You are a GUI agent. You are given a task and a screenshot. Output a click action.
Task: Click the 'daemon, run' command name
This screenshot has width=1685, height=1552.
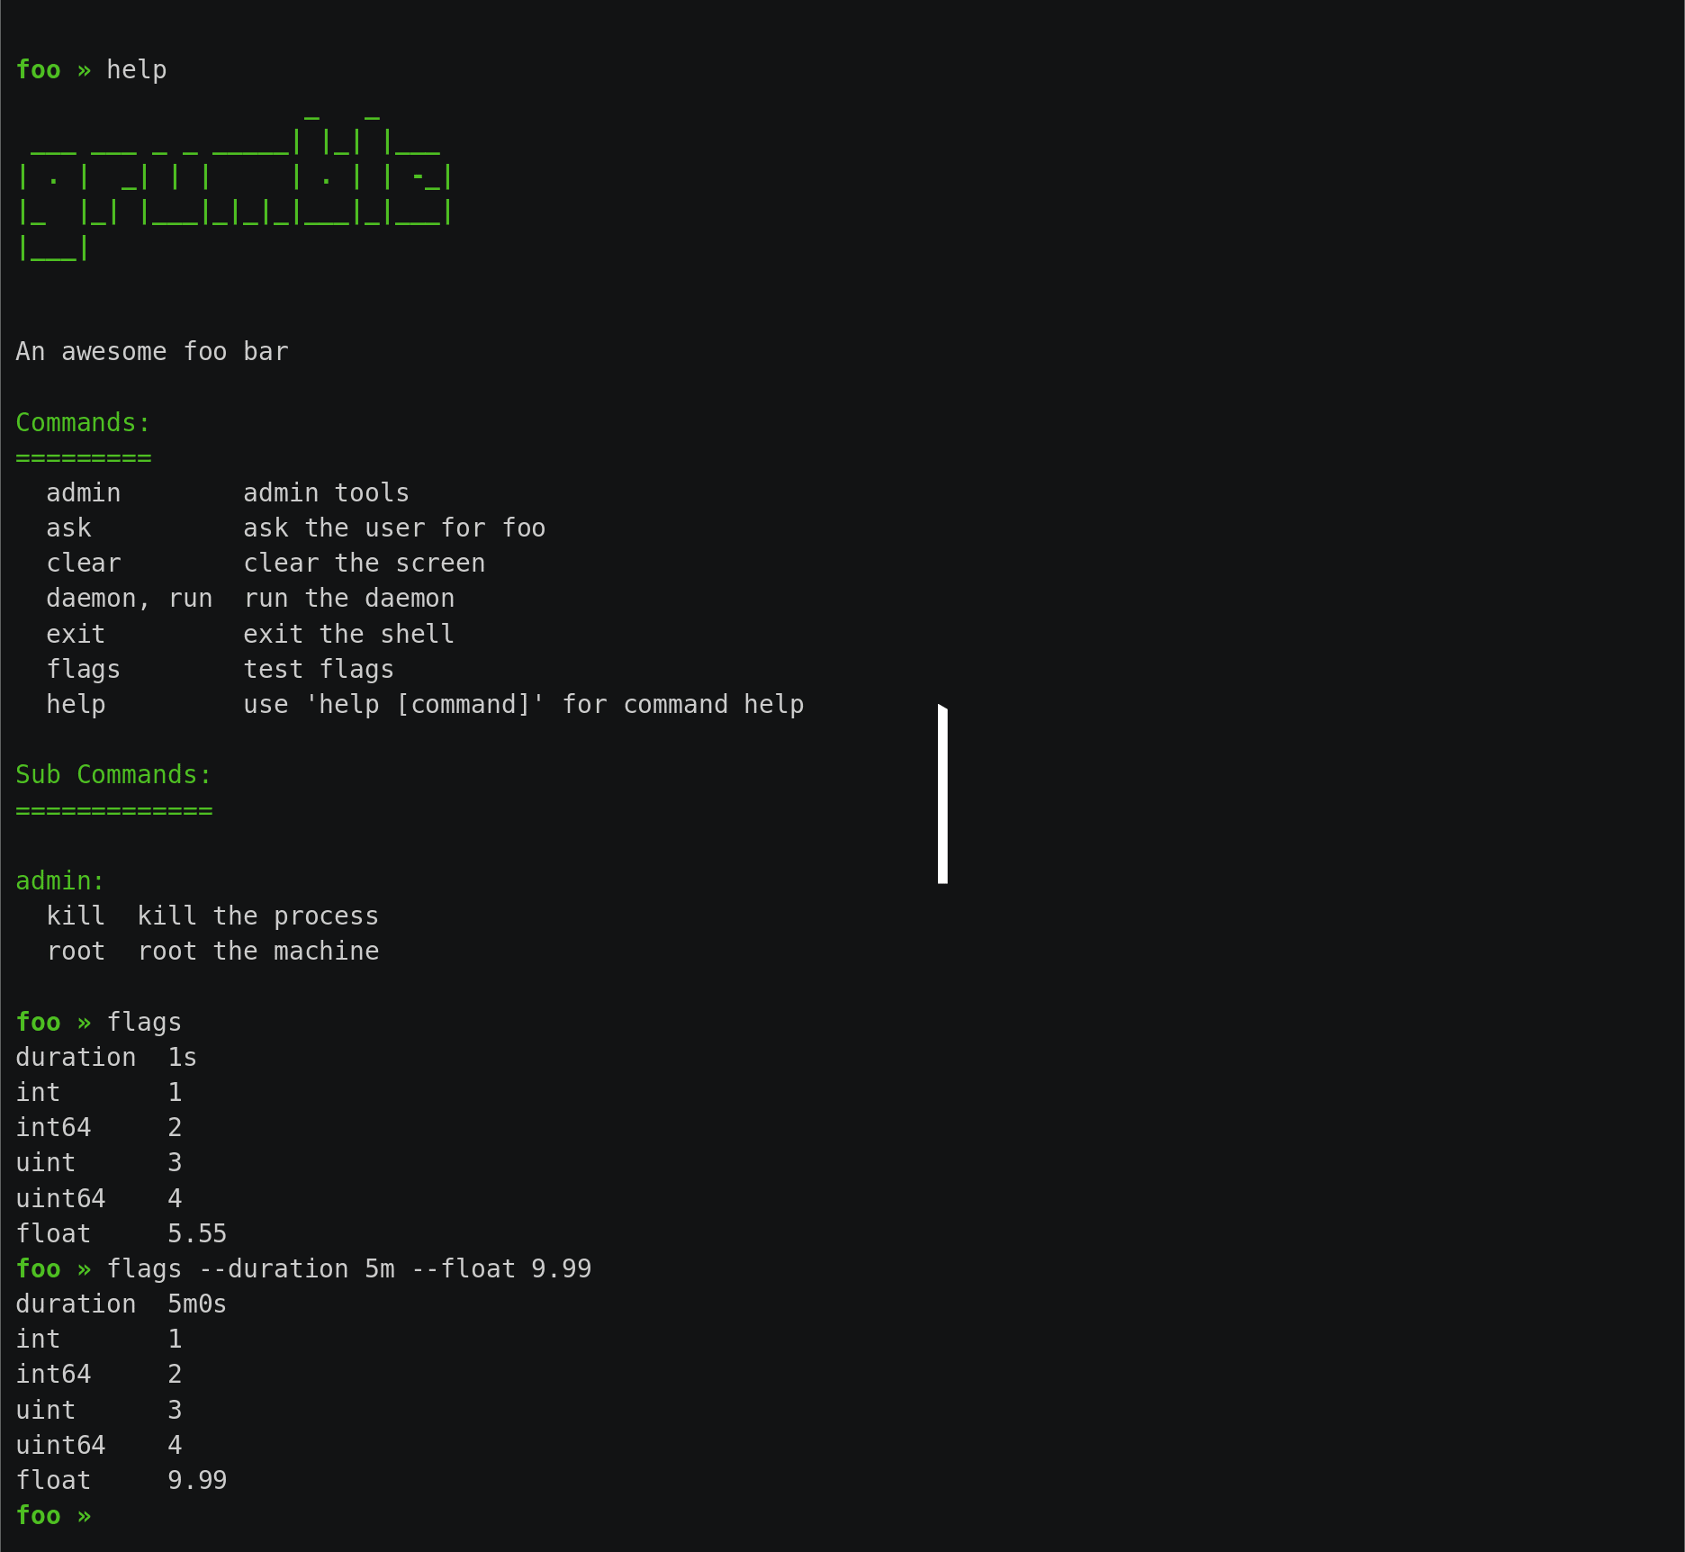tap(129, 599)
